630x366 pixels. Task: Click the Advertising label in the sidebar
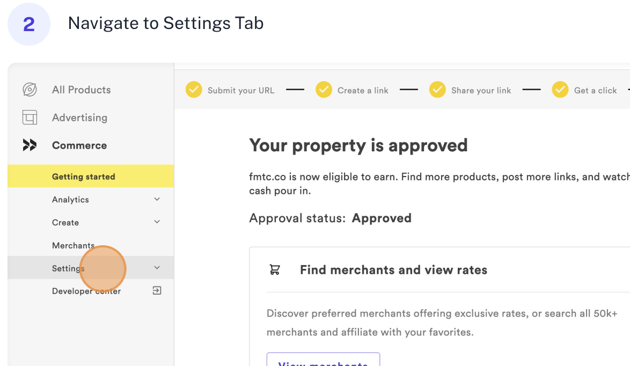point(79,118)
